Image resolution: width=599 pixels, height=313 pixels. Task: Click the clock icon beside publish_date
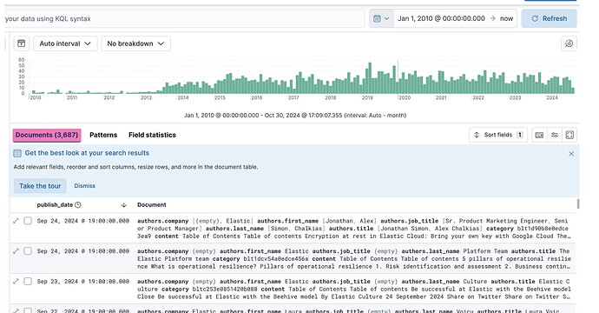[x=78, y=205]
